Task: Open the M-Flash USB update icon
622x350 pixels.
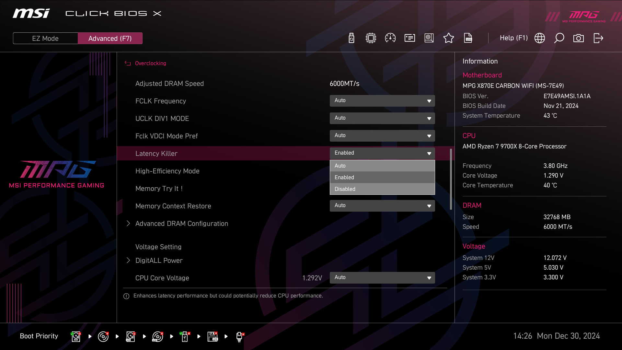Action: [x=351, y=38]
